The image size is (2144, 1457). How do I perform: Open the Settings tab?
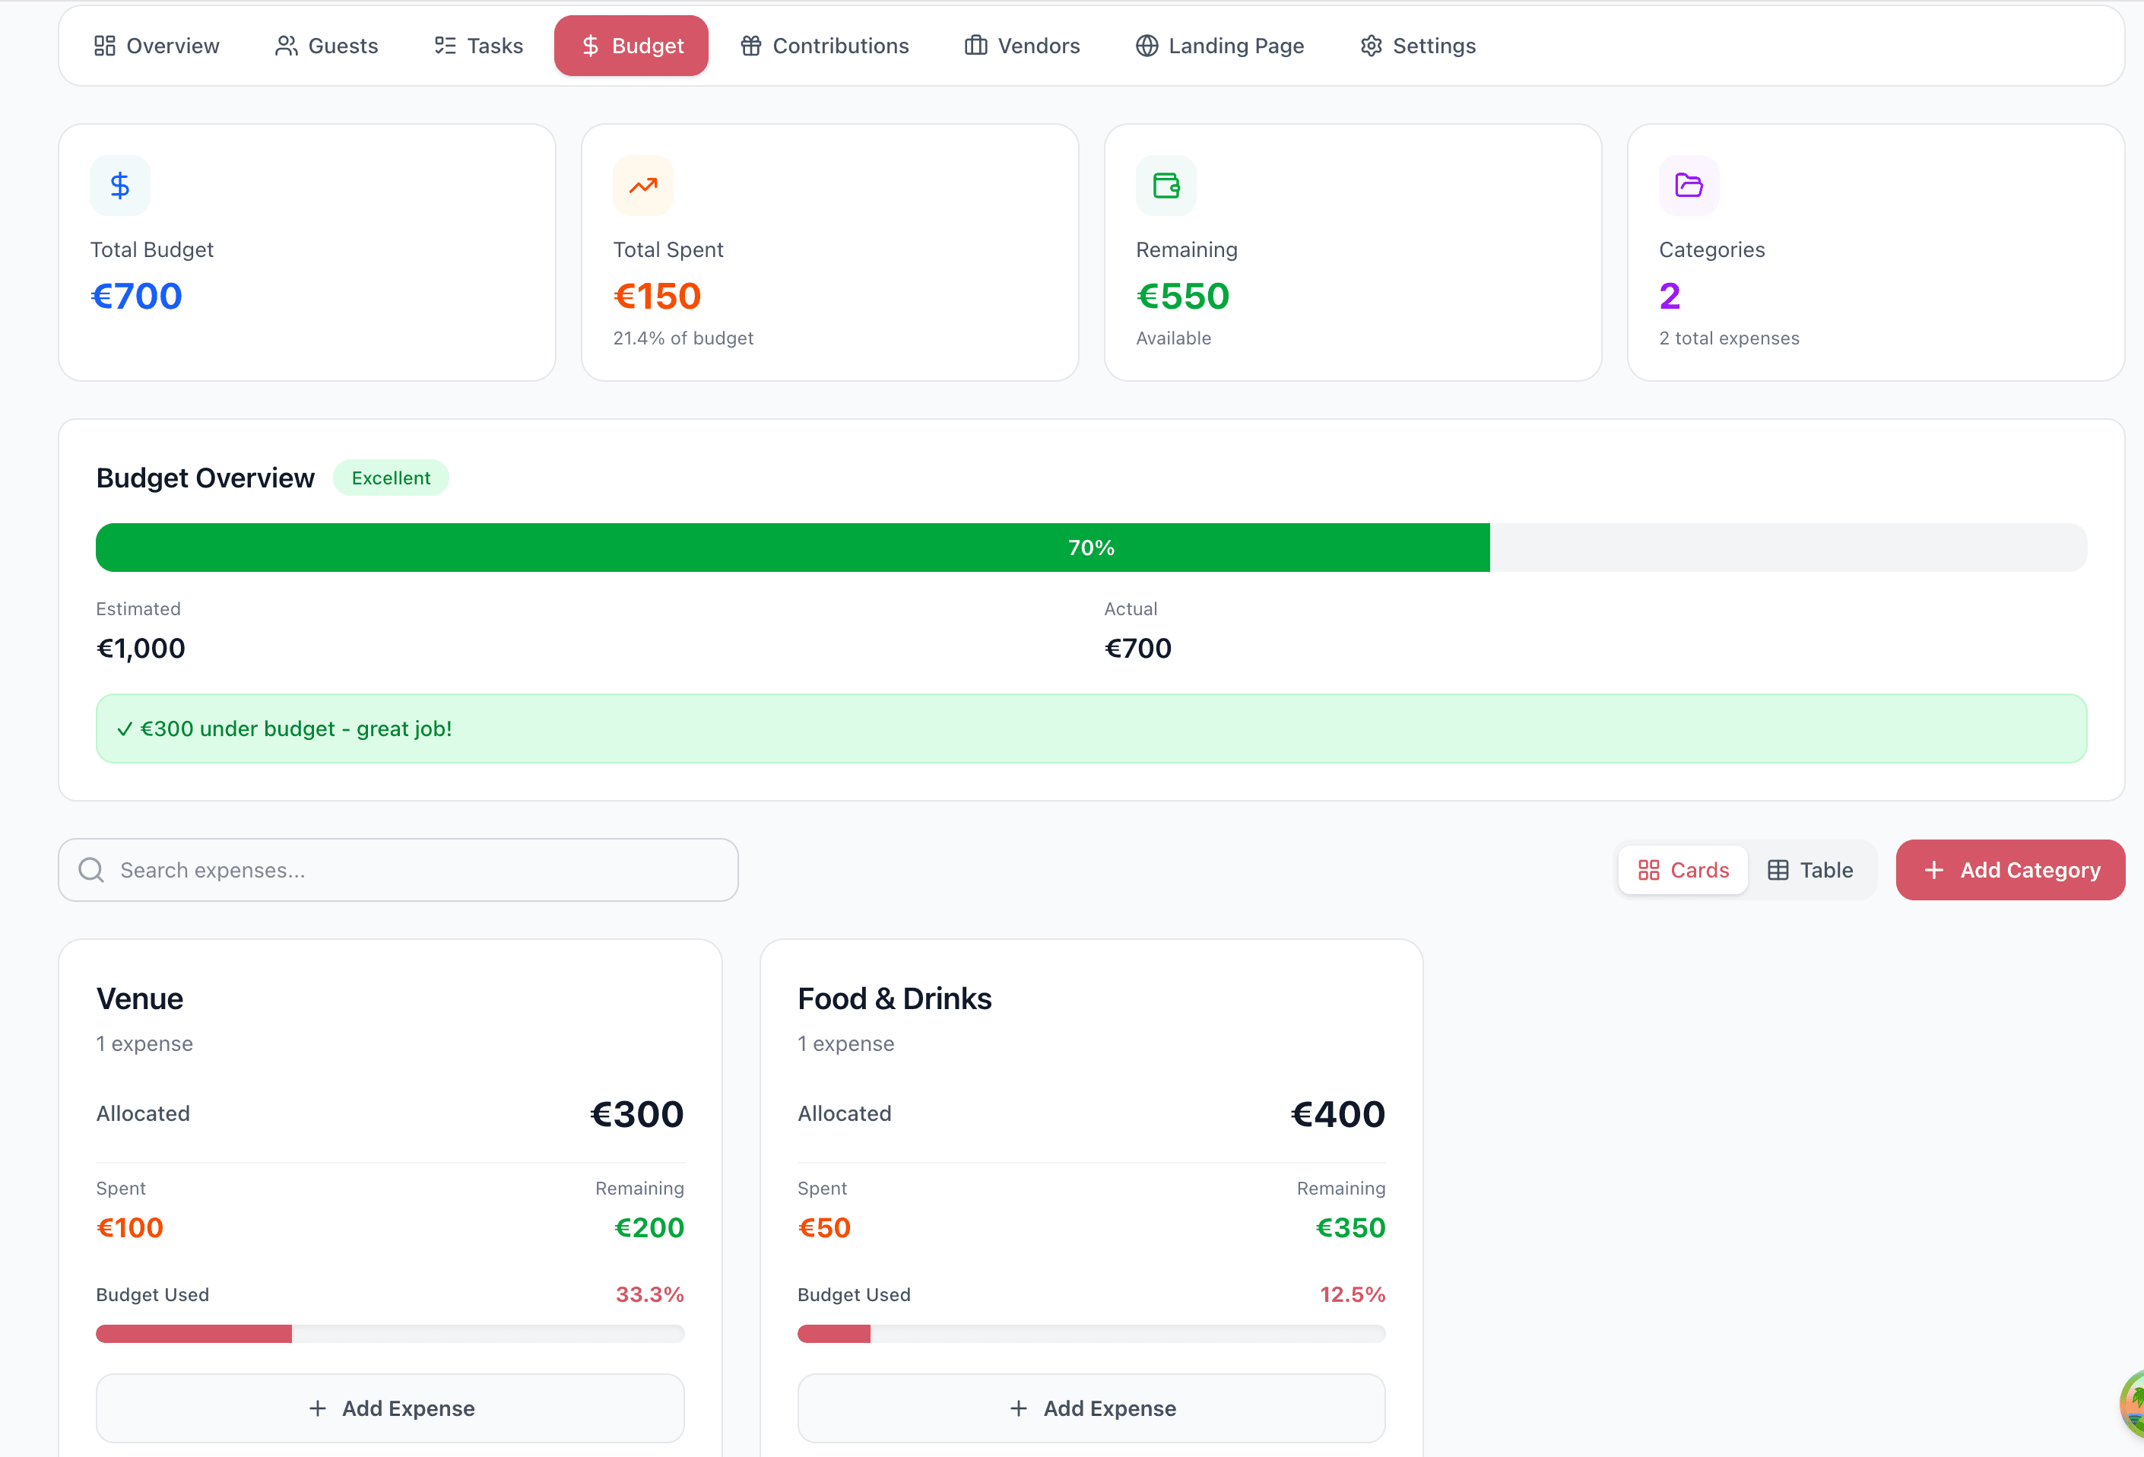click(x=1418, y=45)
